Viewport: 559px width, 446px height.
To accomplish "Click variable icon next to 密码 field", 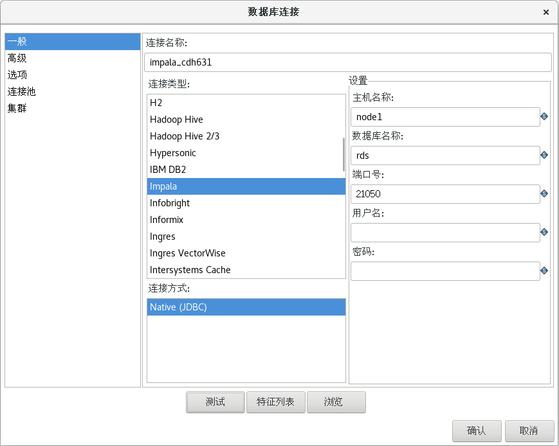I will pos(544,271).
